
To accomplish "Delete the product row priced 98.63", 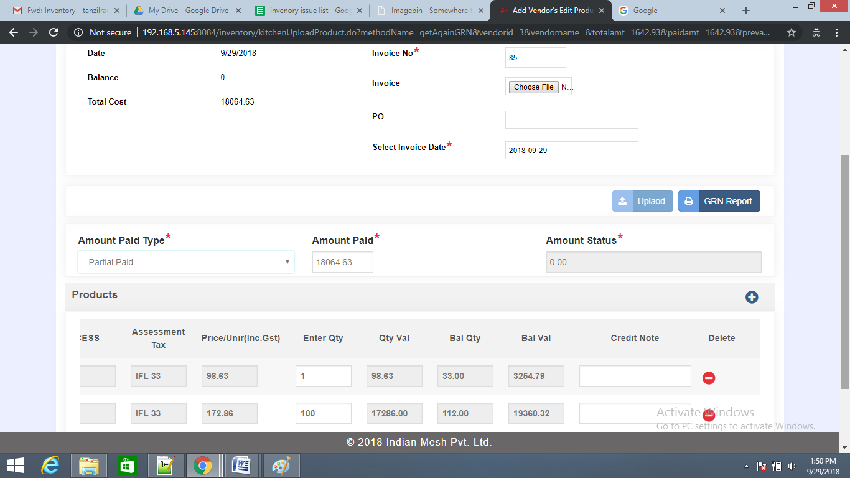I will click(x=709, y=378).
